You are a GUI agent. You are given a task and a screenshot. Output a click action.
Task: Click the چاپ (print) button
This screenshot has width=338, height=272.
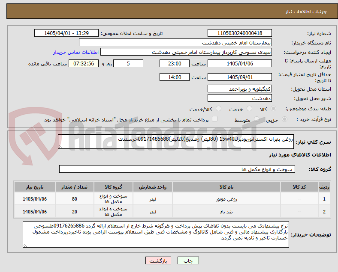coord(188,260)
